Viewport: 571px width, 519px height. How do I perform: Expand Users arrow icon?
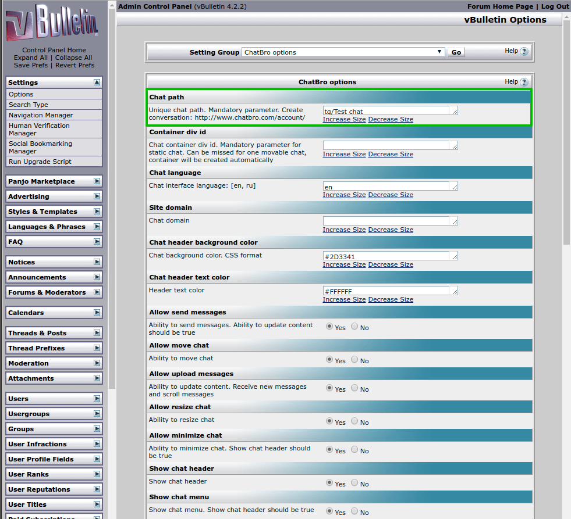coord(97,399)
